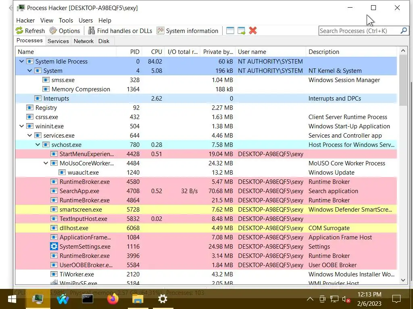Click the TiWorker.exe process icon
413x309 pixels.
(x=54, y=274)
